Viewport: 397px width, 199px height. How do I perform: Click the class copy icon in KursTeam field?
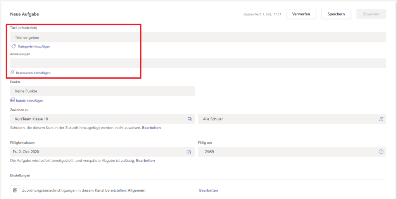(190, 119)
